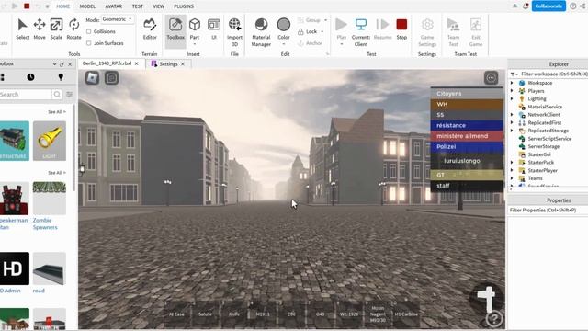Open the Toolbox panel options chevron
Viewport: 588px width, 331px height.
click(x=54, y=64)
